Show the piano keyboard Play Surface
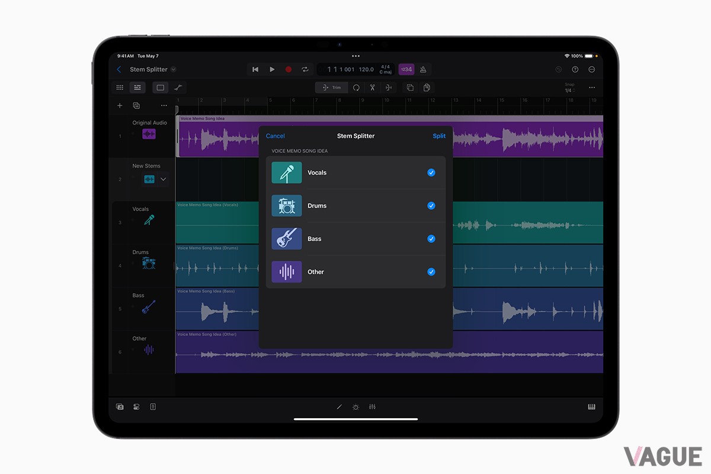 click(591, 407)
